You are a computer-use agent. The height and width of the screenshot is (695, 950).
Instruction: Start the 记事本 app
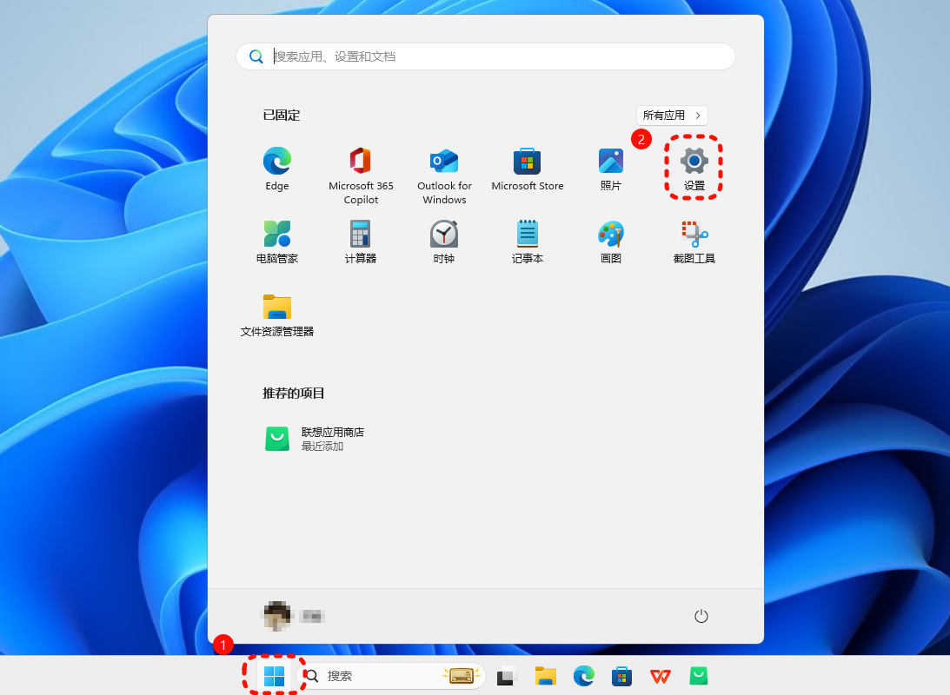pyautogui.click(x=527, y=242)
